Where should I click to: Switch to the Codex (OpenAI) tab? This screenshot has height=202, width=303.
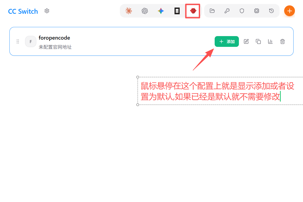[145, 11]
